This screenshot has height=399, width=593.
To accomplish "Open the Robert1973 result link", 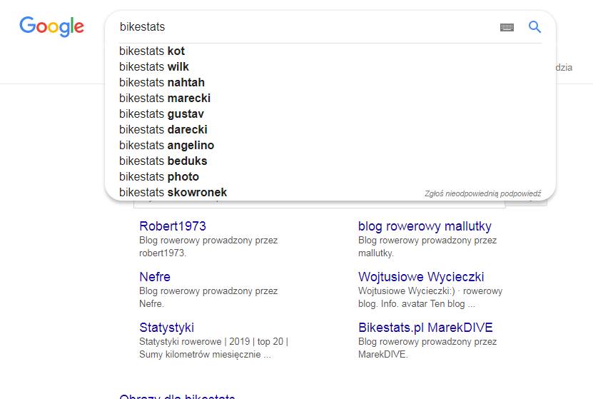I will (173, 226).
